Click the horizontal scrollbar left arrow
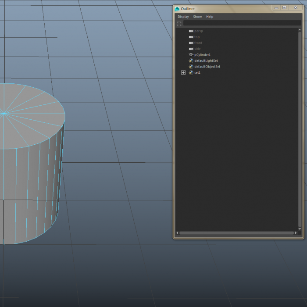 tap(178, 233)
